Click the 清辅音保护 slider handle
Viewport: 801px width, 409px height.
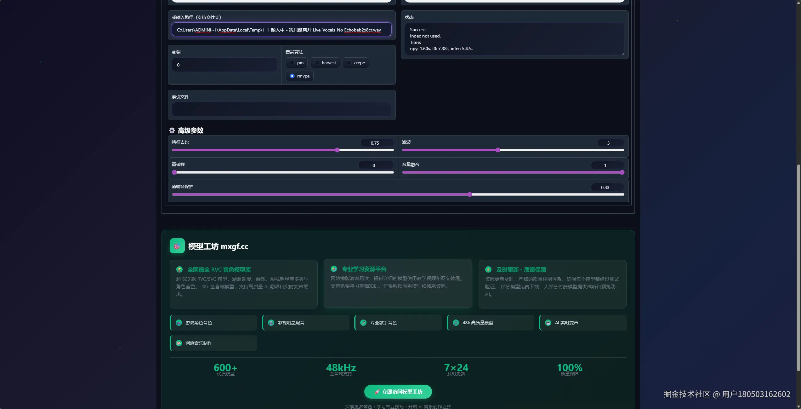tap(470, 194)
